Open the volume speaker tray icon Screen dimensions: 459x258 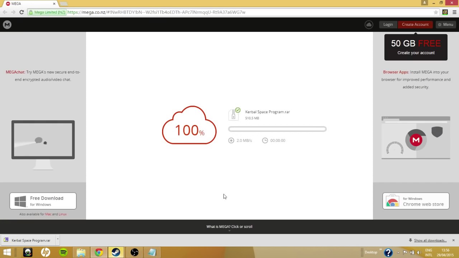coord(419,252)
